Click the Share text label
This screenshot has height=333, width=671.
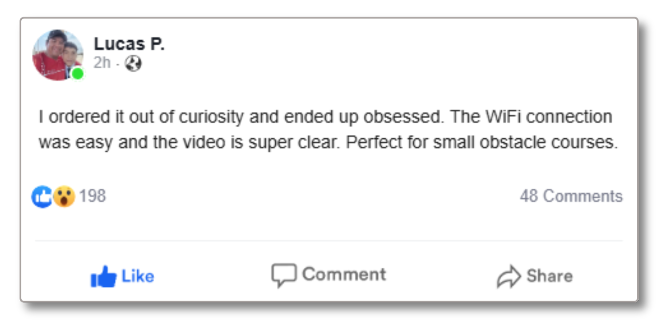pos(549,276)
